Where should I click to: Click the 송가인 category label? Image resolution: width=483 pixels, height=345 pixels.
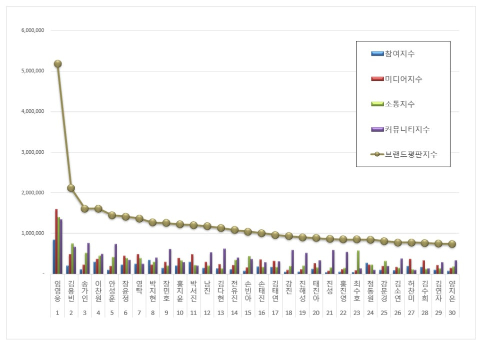[x=84, y=291]
